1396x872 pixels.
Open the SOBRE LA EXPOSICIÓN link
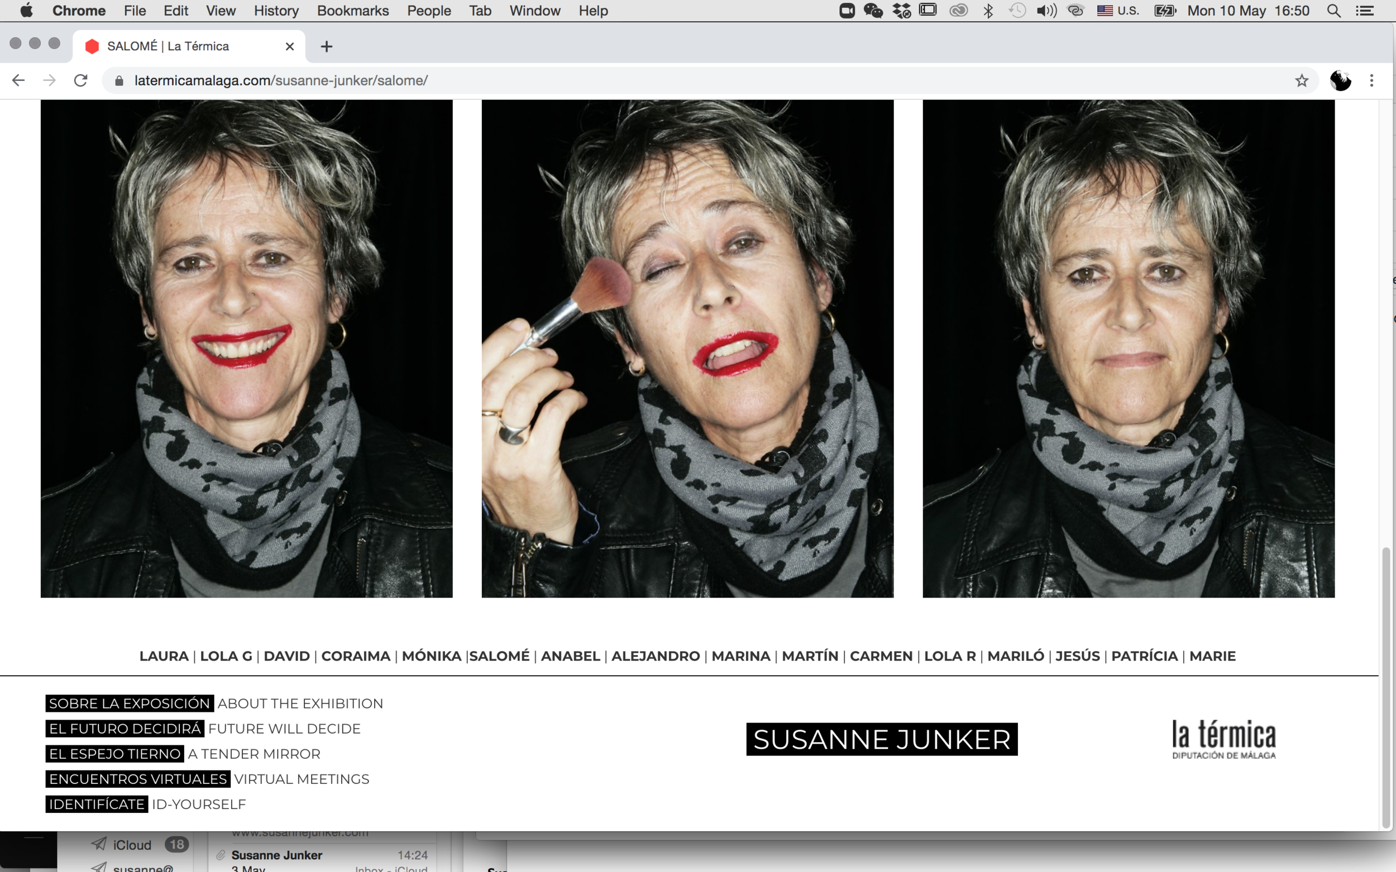coord(130,704)
